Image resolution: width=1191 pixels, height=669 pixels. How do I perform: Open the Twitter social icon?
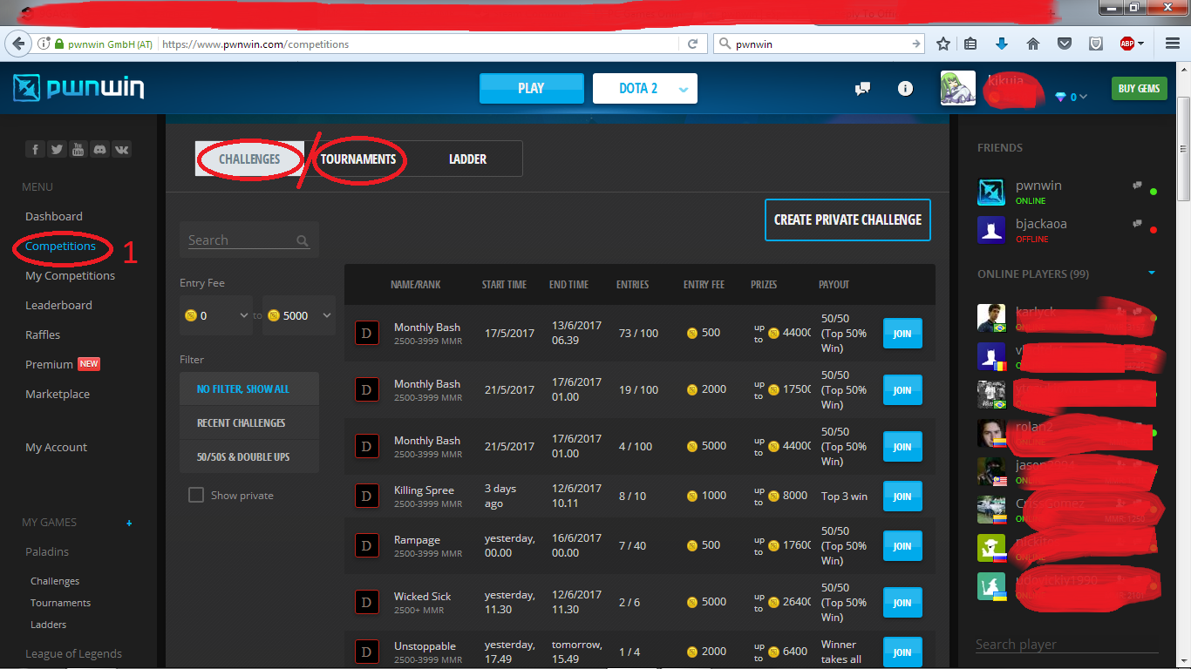tap(57, 149)
